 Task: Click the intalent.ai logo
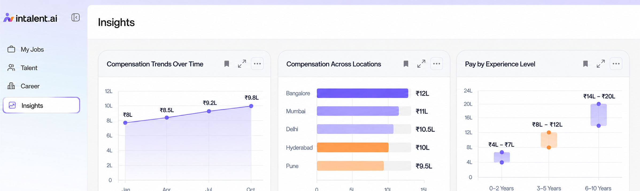click(x=30, y=18)
